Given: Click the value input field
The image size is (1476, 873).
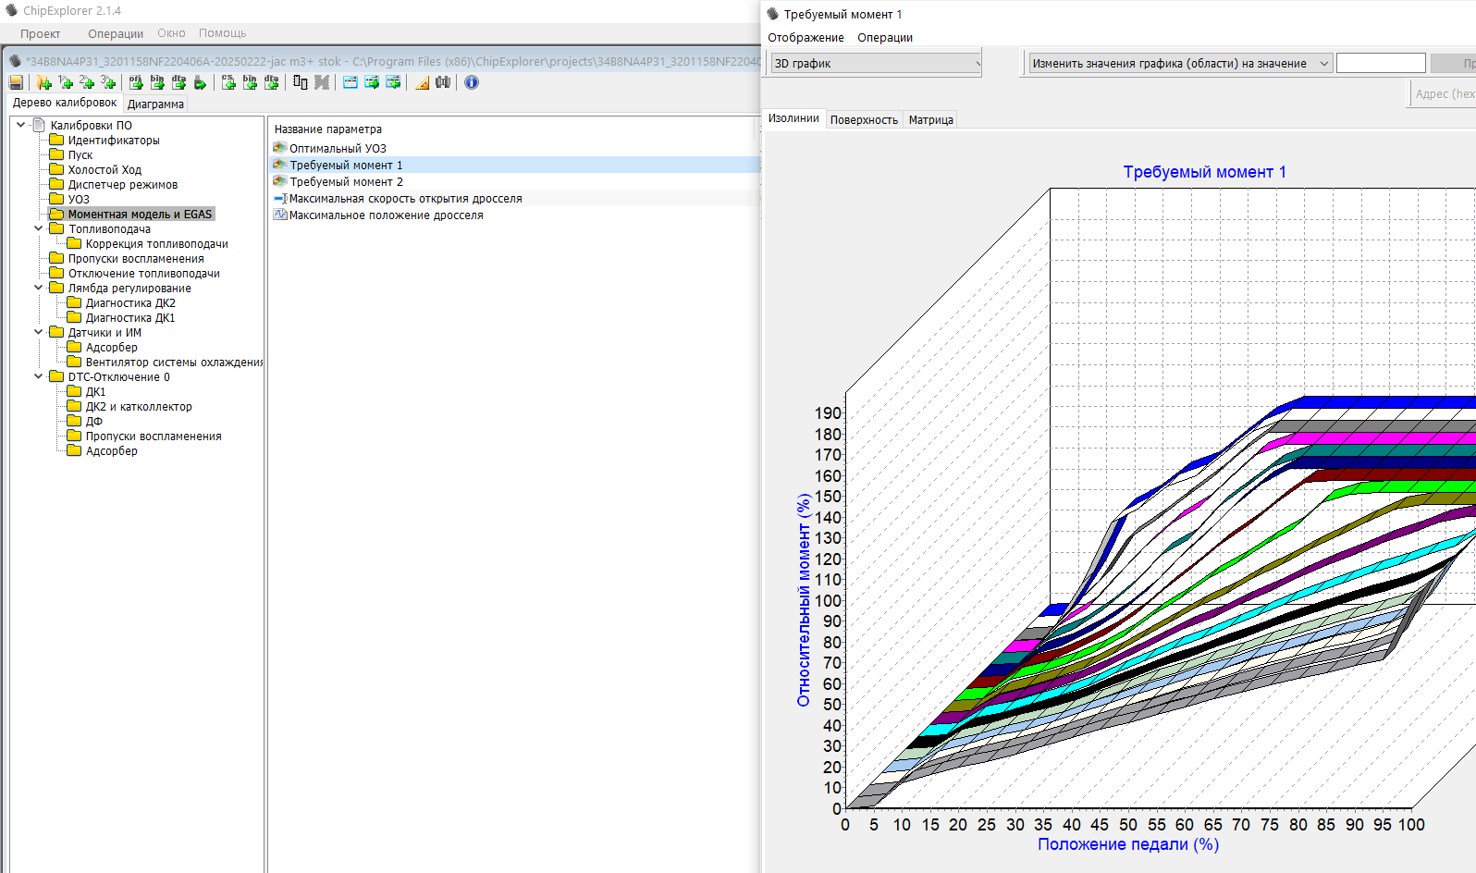Looking at the screenshot, I should click(x=1380, y=64).
